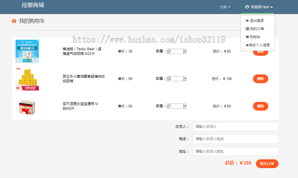Click the 泰迪熊 Teddy Bear product name
The height and width of the screenshot is (178, 298).
[x=82, y=51]
